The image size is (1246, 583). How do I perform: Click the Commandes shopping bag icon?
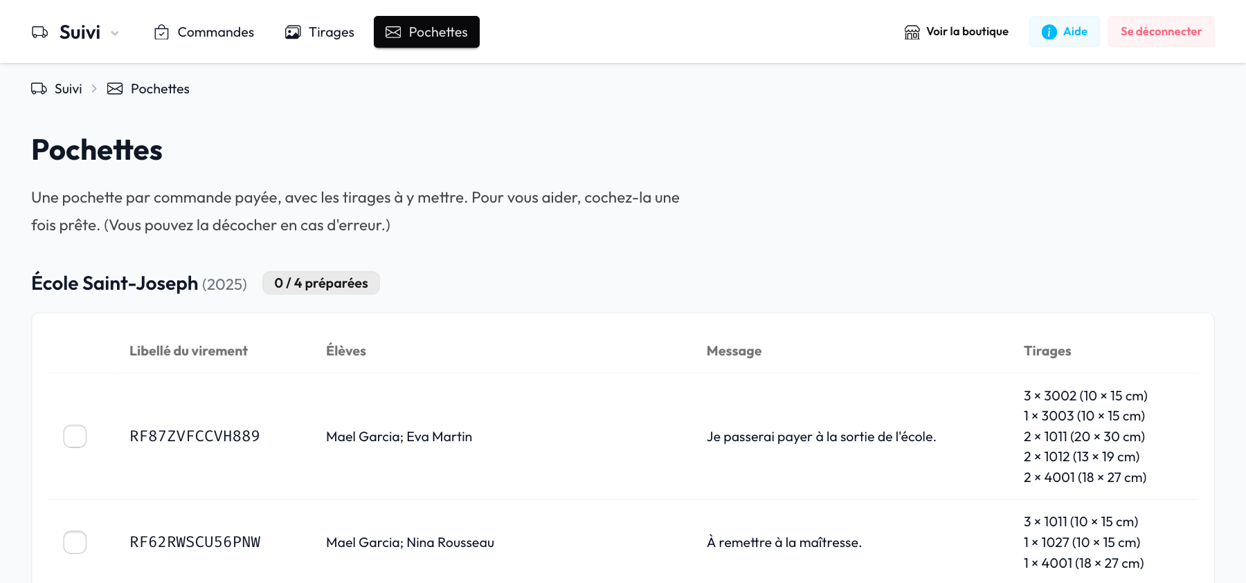click(161, 32)
